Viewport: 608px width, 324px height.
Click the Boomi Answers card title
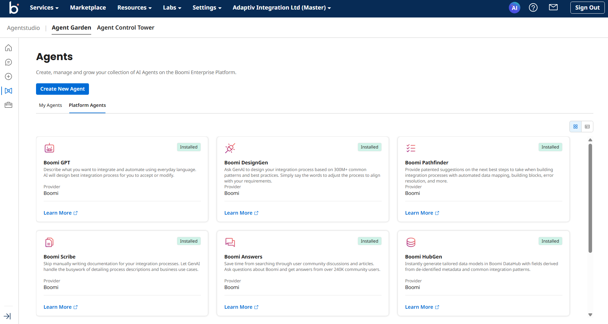(x=243, y=257)
